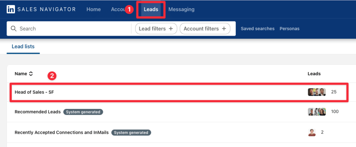Select the Lead lists tab
This screenshot has width=356, height=147.
tap(23, 47)
